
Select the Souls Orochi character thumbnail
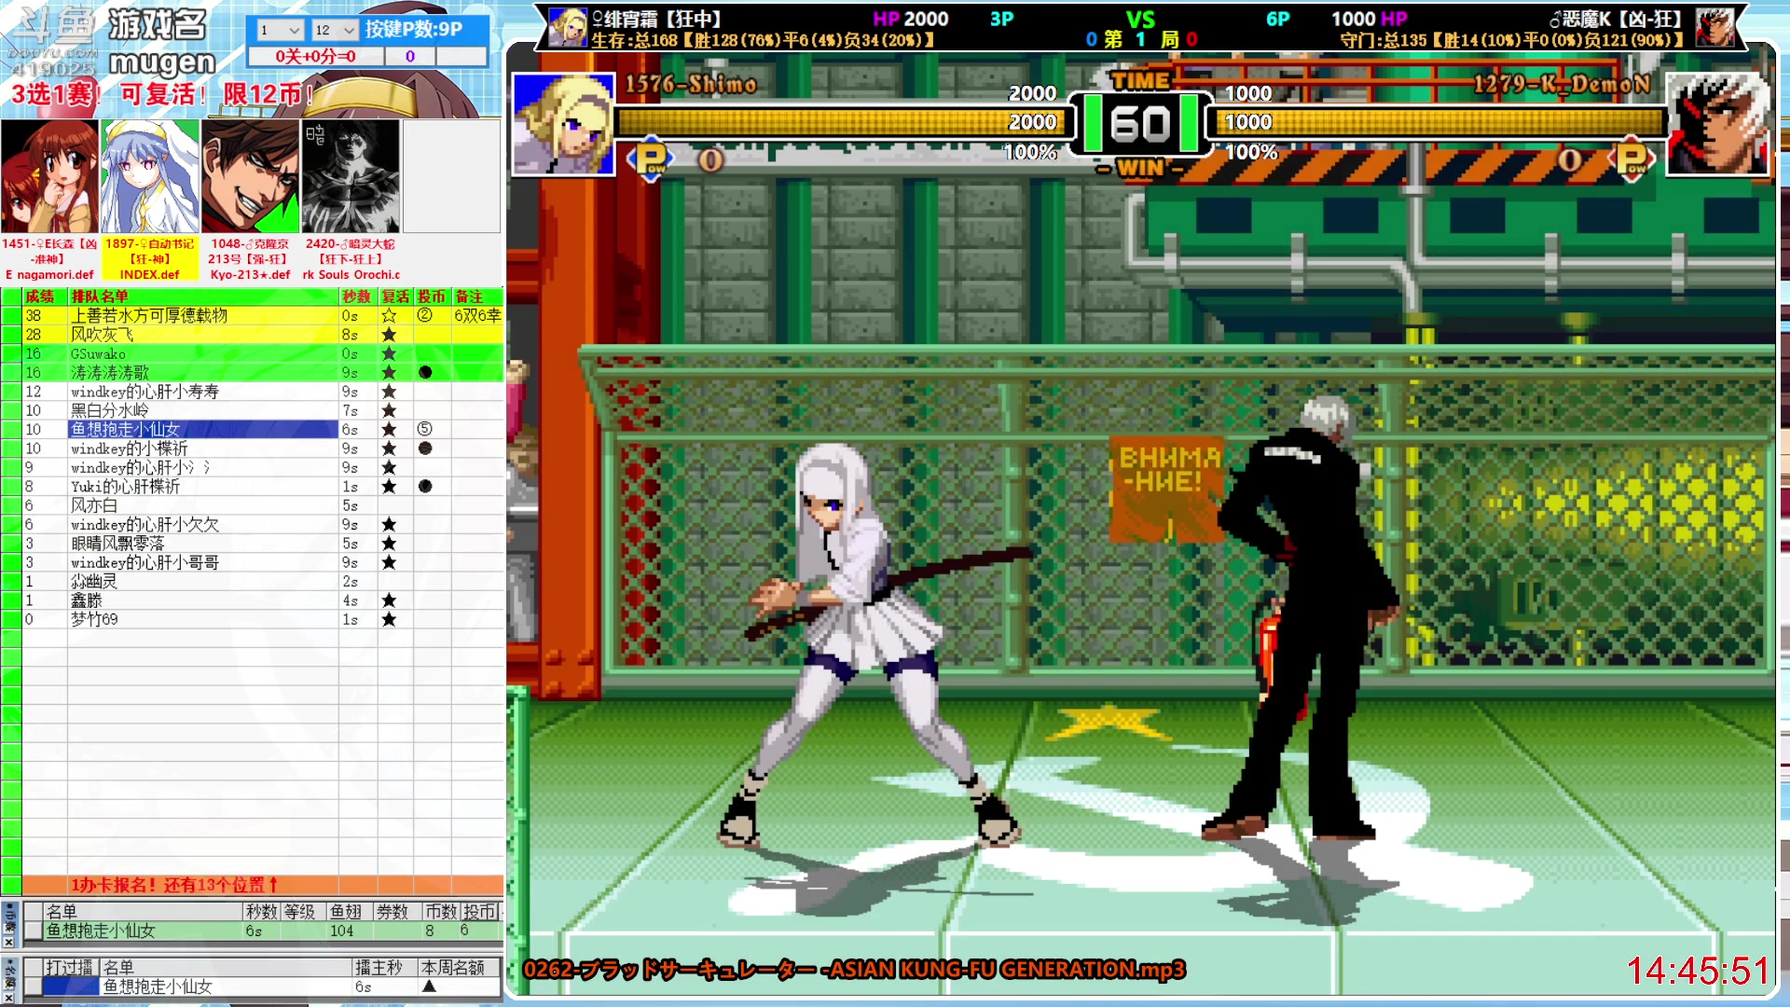(x=351, y=176)
